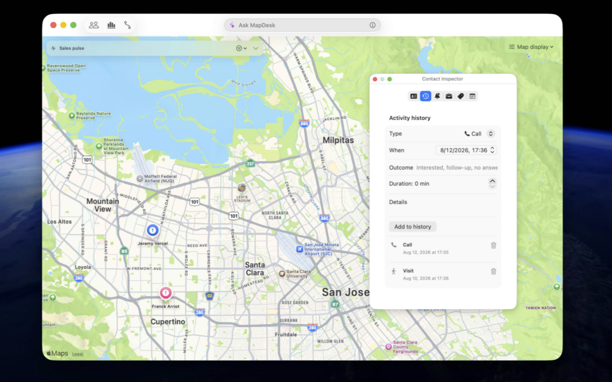
Task: Switch to the tags inspector tab
Action: pyautogui.click(x=461, y=96)
